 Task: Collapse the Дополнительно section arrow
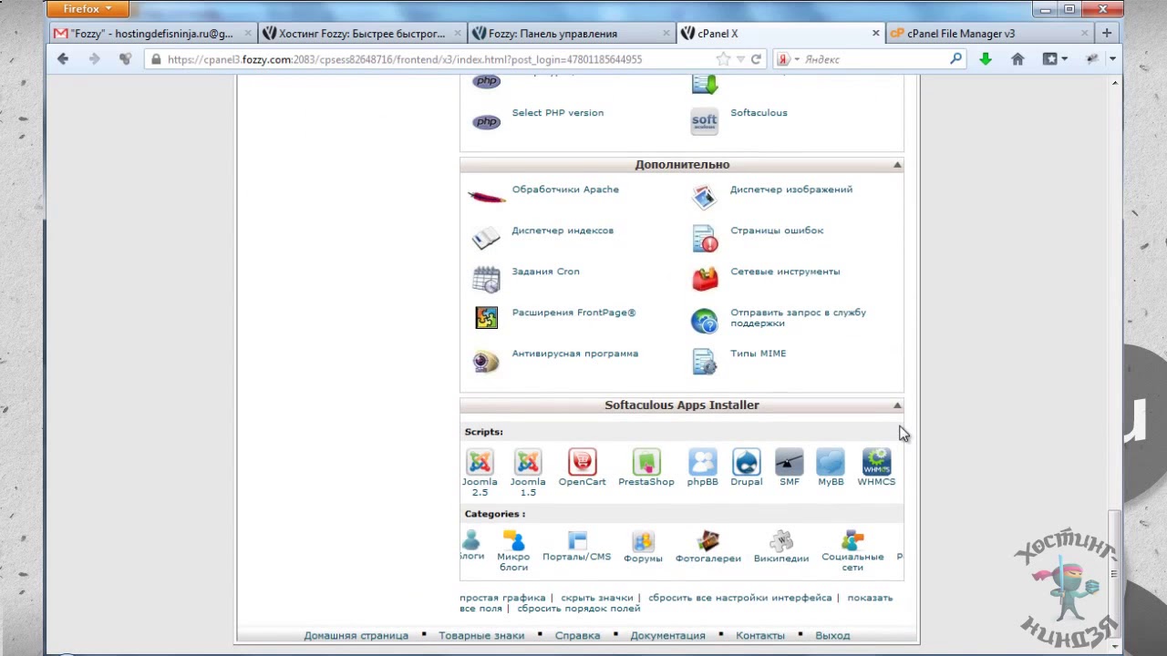tap(897, 165)
